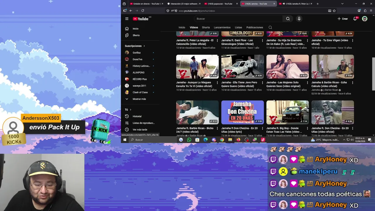The height and width of the screenshot is (211, 375).
Task: Close the Jamsha YouTube browser tab
Action: pos(274,4)
